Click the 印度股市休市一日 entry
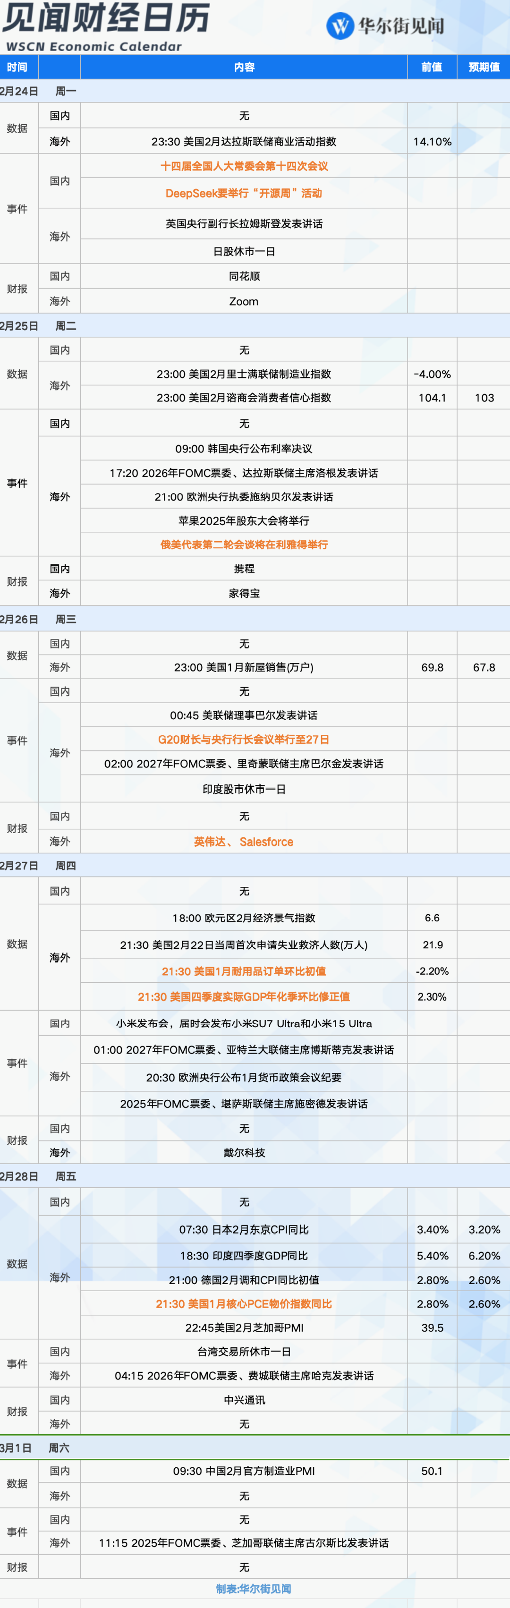510x1608 pixels. pos(244,789)
